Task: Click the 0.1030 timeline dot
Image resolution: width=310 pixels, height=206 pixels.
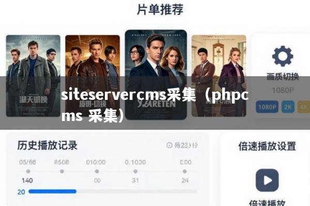Action: click(135, 171)
